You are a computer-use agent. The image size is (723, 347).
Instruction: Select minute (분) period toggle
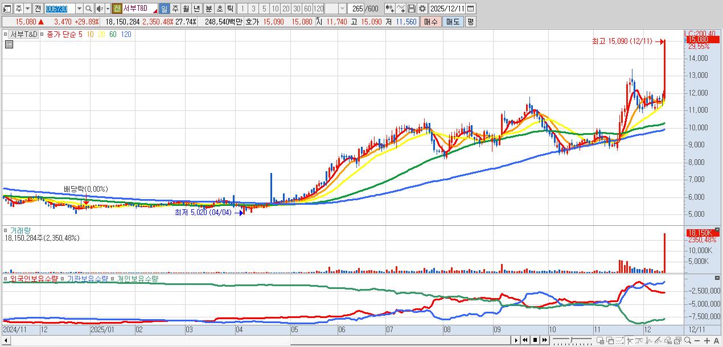point(208,9)
